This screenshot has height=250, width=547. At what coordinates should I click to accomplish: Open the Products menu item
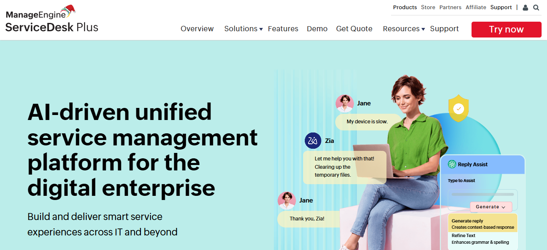point(405,7)
